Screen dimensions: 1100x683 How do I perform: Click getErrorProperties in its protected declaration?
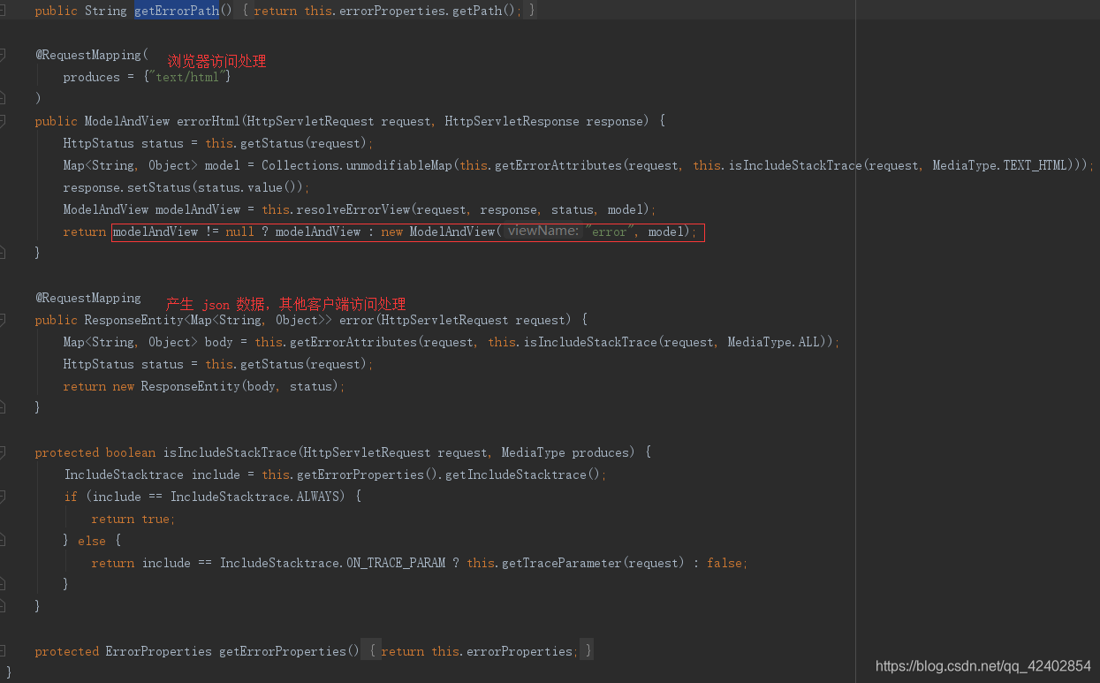point(283,651)
